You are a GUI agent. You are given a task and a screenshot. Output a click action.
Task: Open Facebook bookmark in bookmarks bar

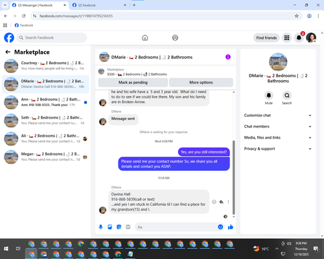[x=24, y=25]
